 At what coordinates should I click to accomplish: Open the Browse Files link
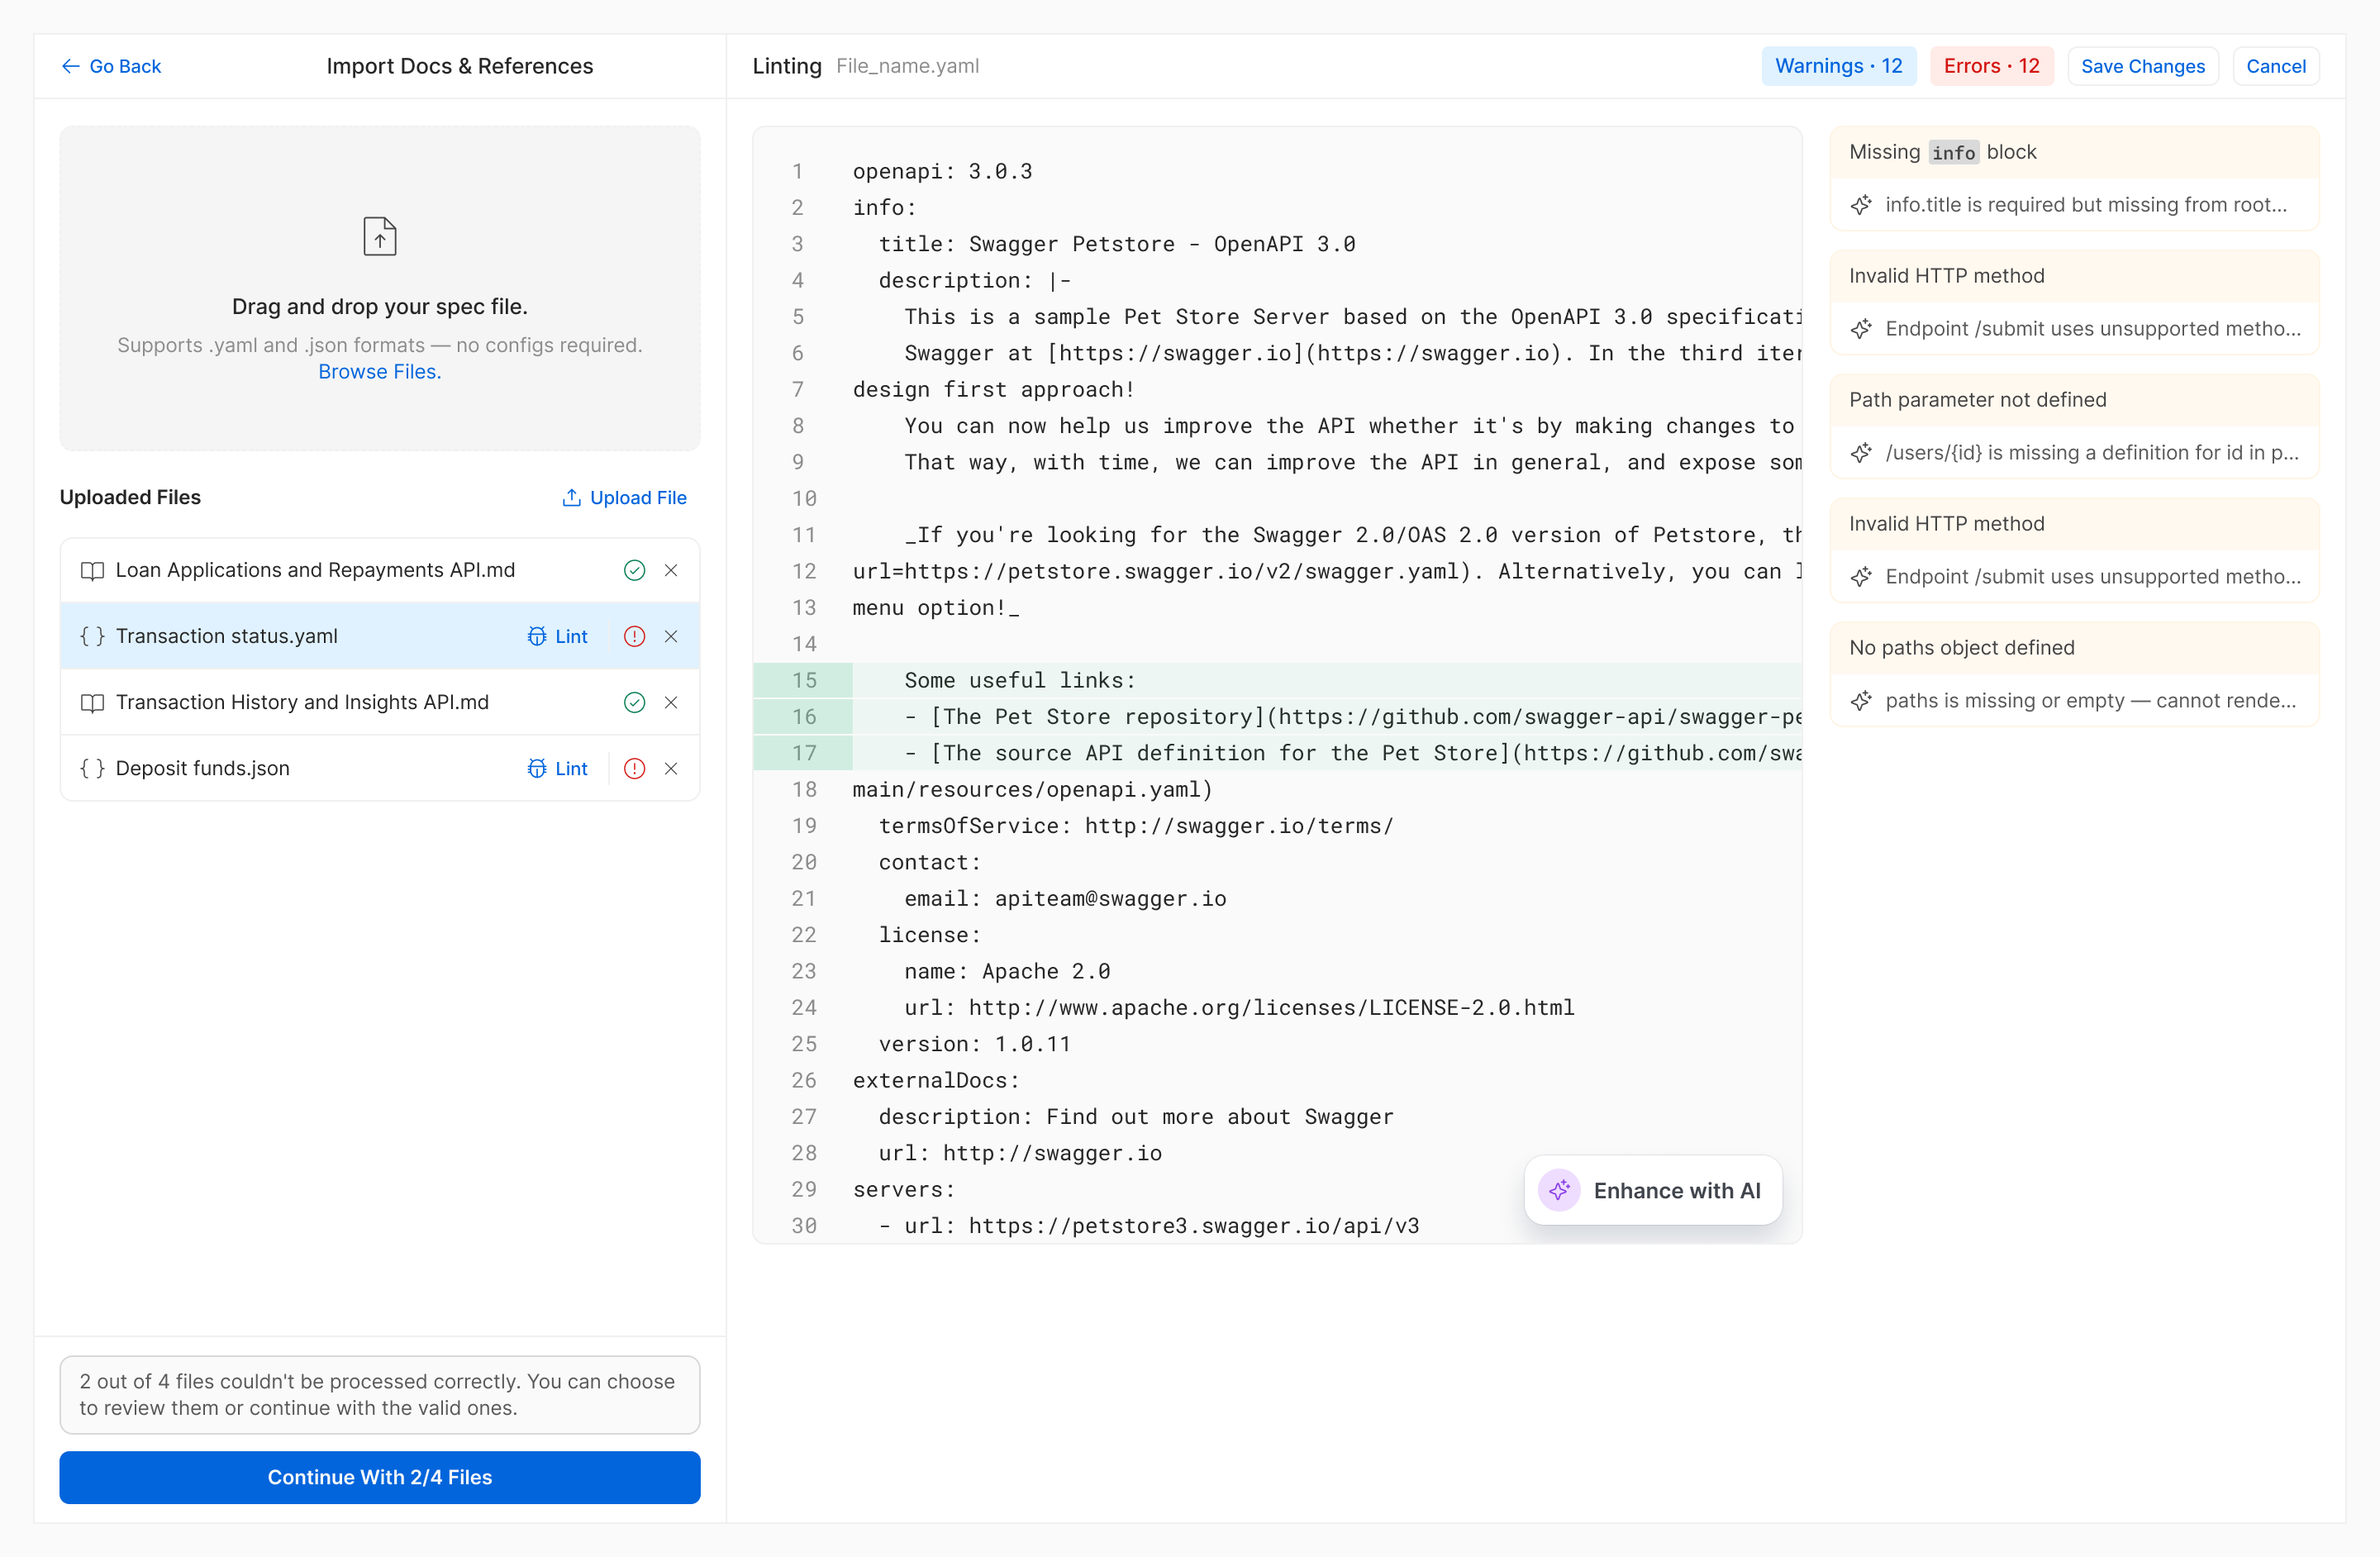tap(379, 372)
